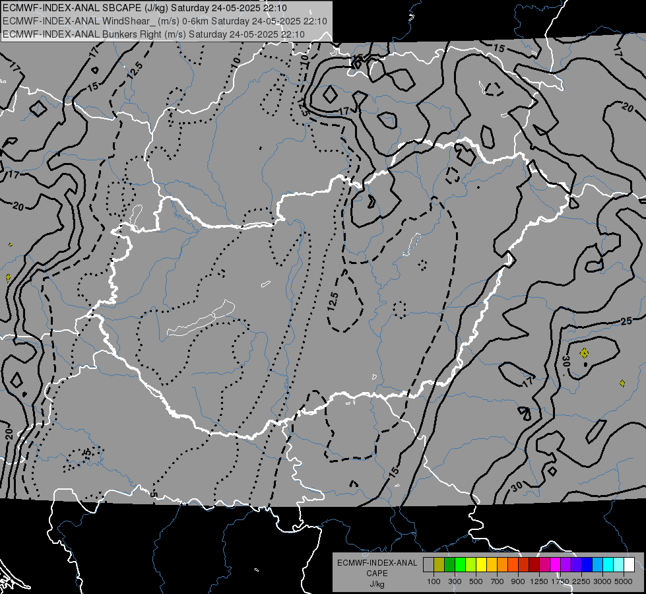Choose the bright green legend swatch
The width and height of the screenshot is (646, 594).
click(x=460, y=564)
